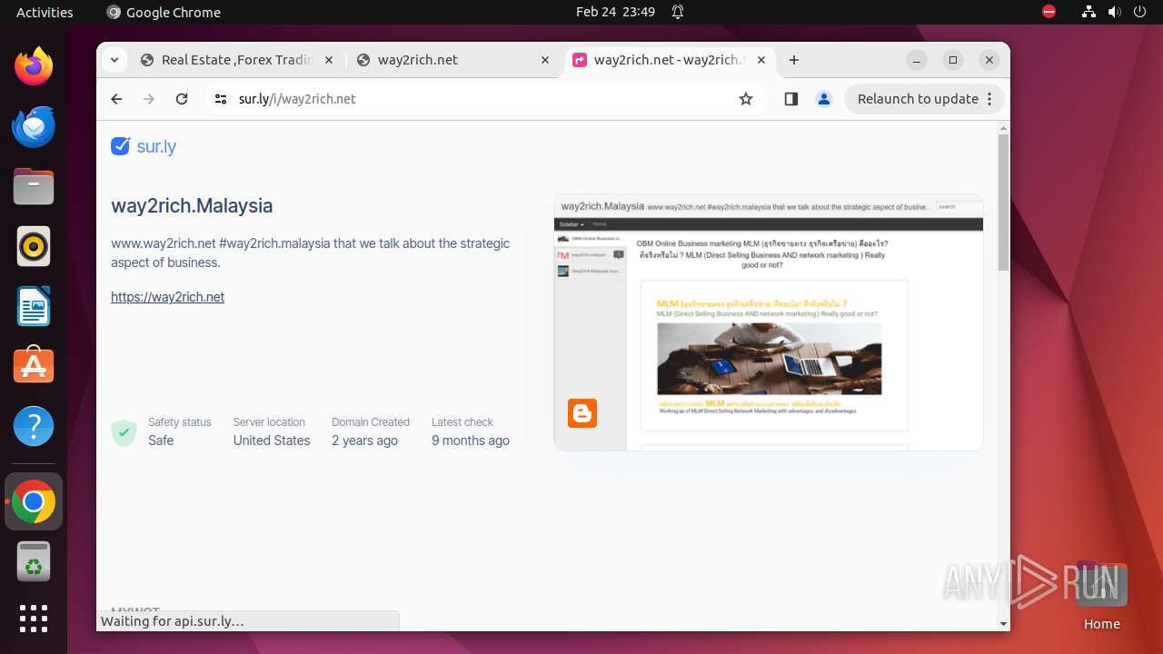Open the Home folder desktop icon
The height and width of the screenshot is (654, 1163).
point(1101,595)
